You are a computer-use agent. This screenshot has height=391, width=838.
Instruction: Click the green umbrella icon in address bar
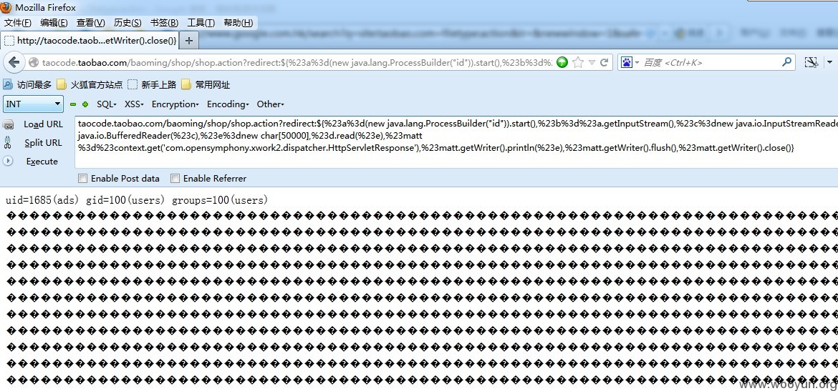coord(562,62)
